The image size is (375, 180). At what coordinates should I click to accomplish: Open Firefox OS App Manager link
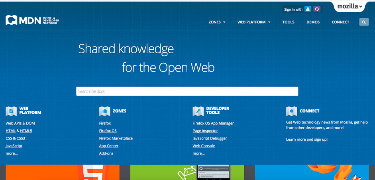[x=213, y=123]
